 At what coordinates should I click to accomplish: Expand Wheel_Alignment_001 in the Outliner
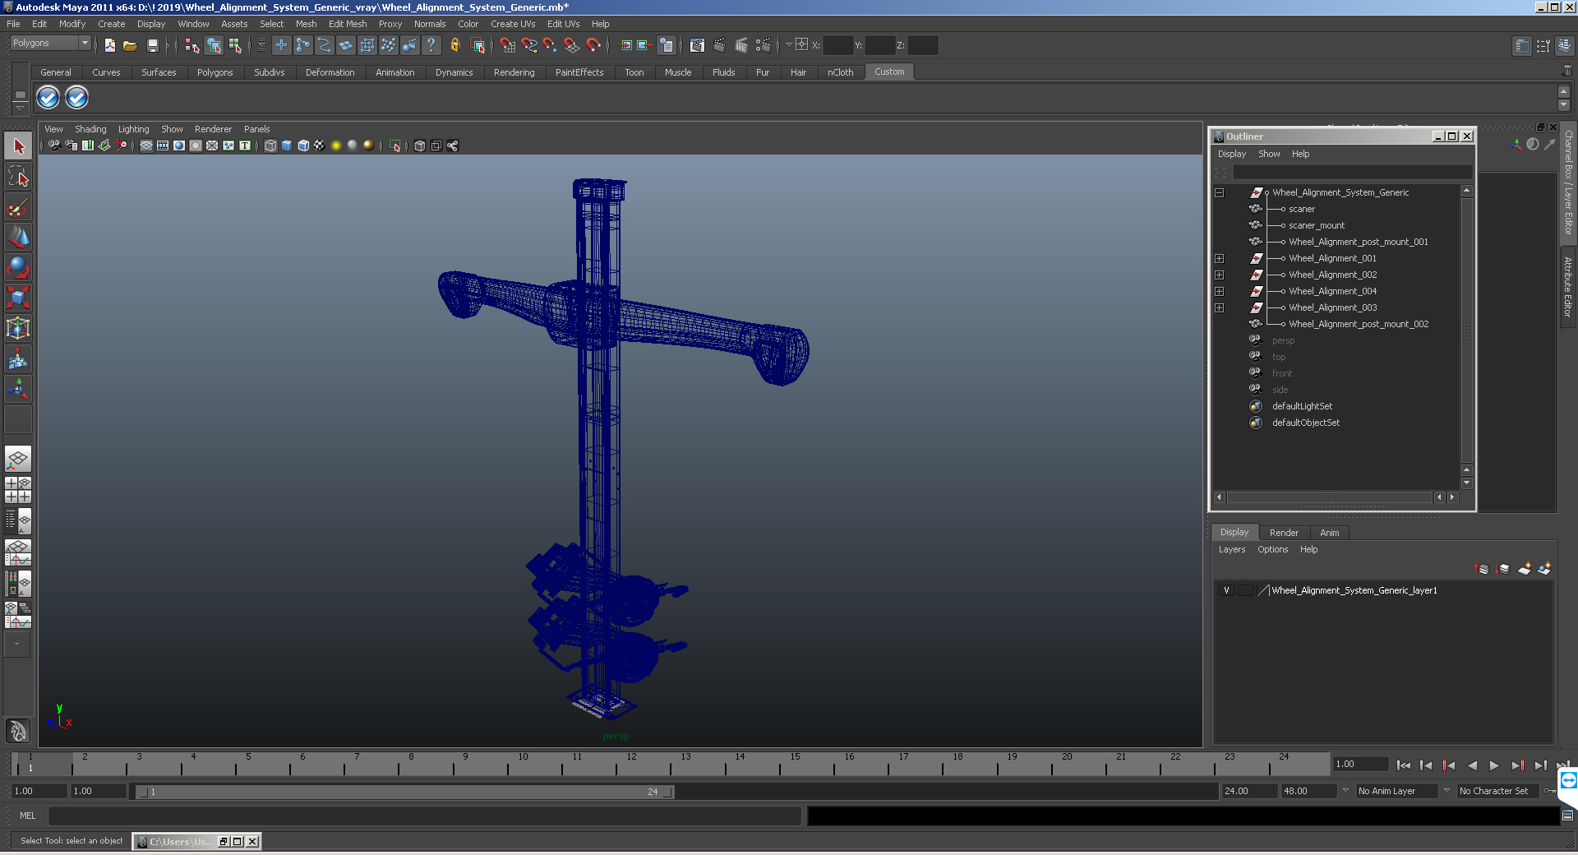click(x=1220, y=258)
